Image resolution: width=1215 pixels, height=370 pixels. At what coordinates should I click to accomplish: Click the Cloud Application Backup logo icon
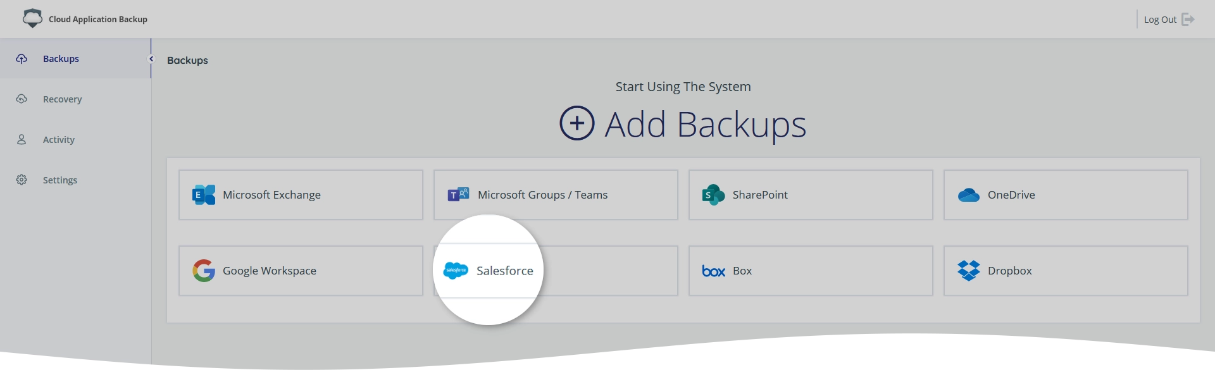tap(32, 18)
